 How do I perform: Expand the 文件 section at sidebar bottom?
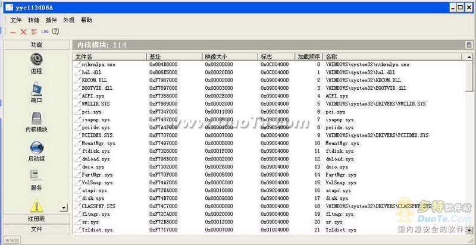pos(36,229)
